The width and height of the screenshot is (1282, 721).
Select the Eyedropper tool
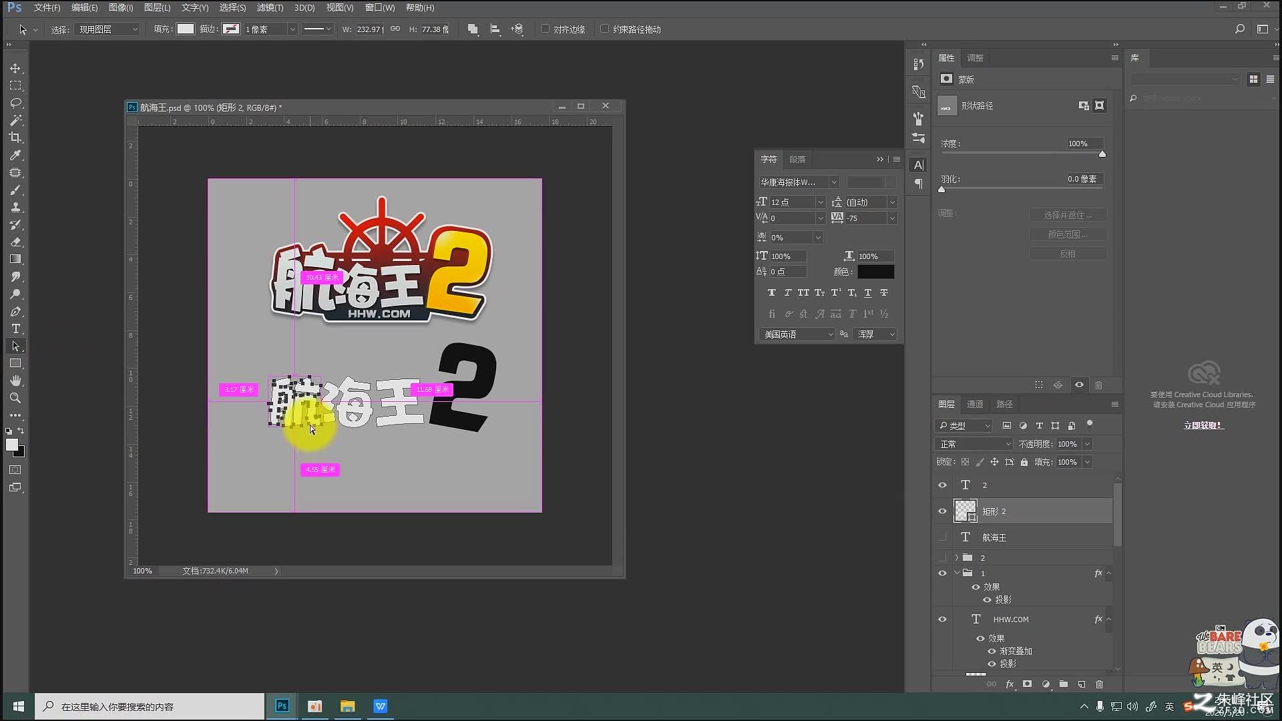[x=15, y=156]
